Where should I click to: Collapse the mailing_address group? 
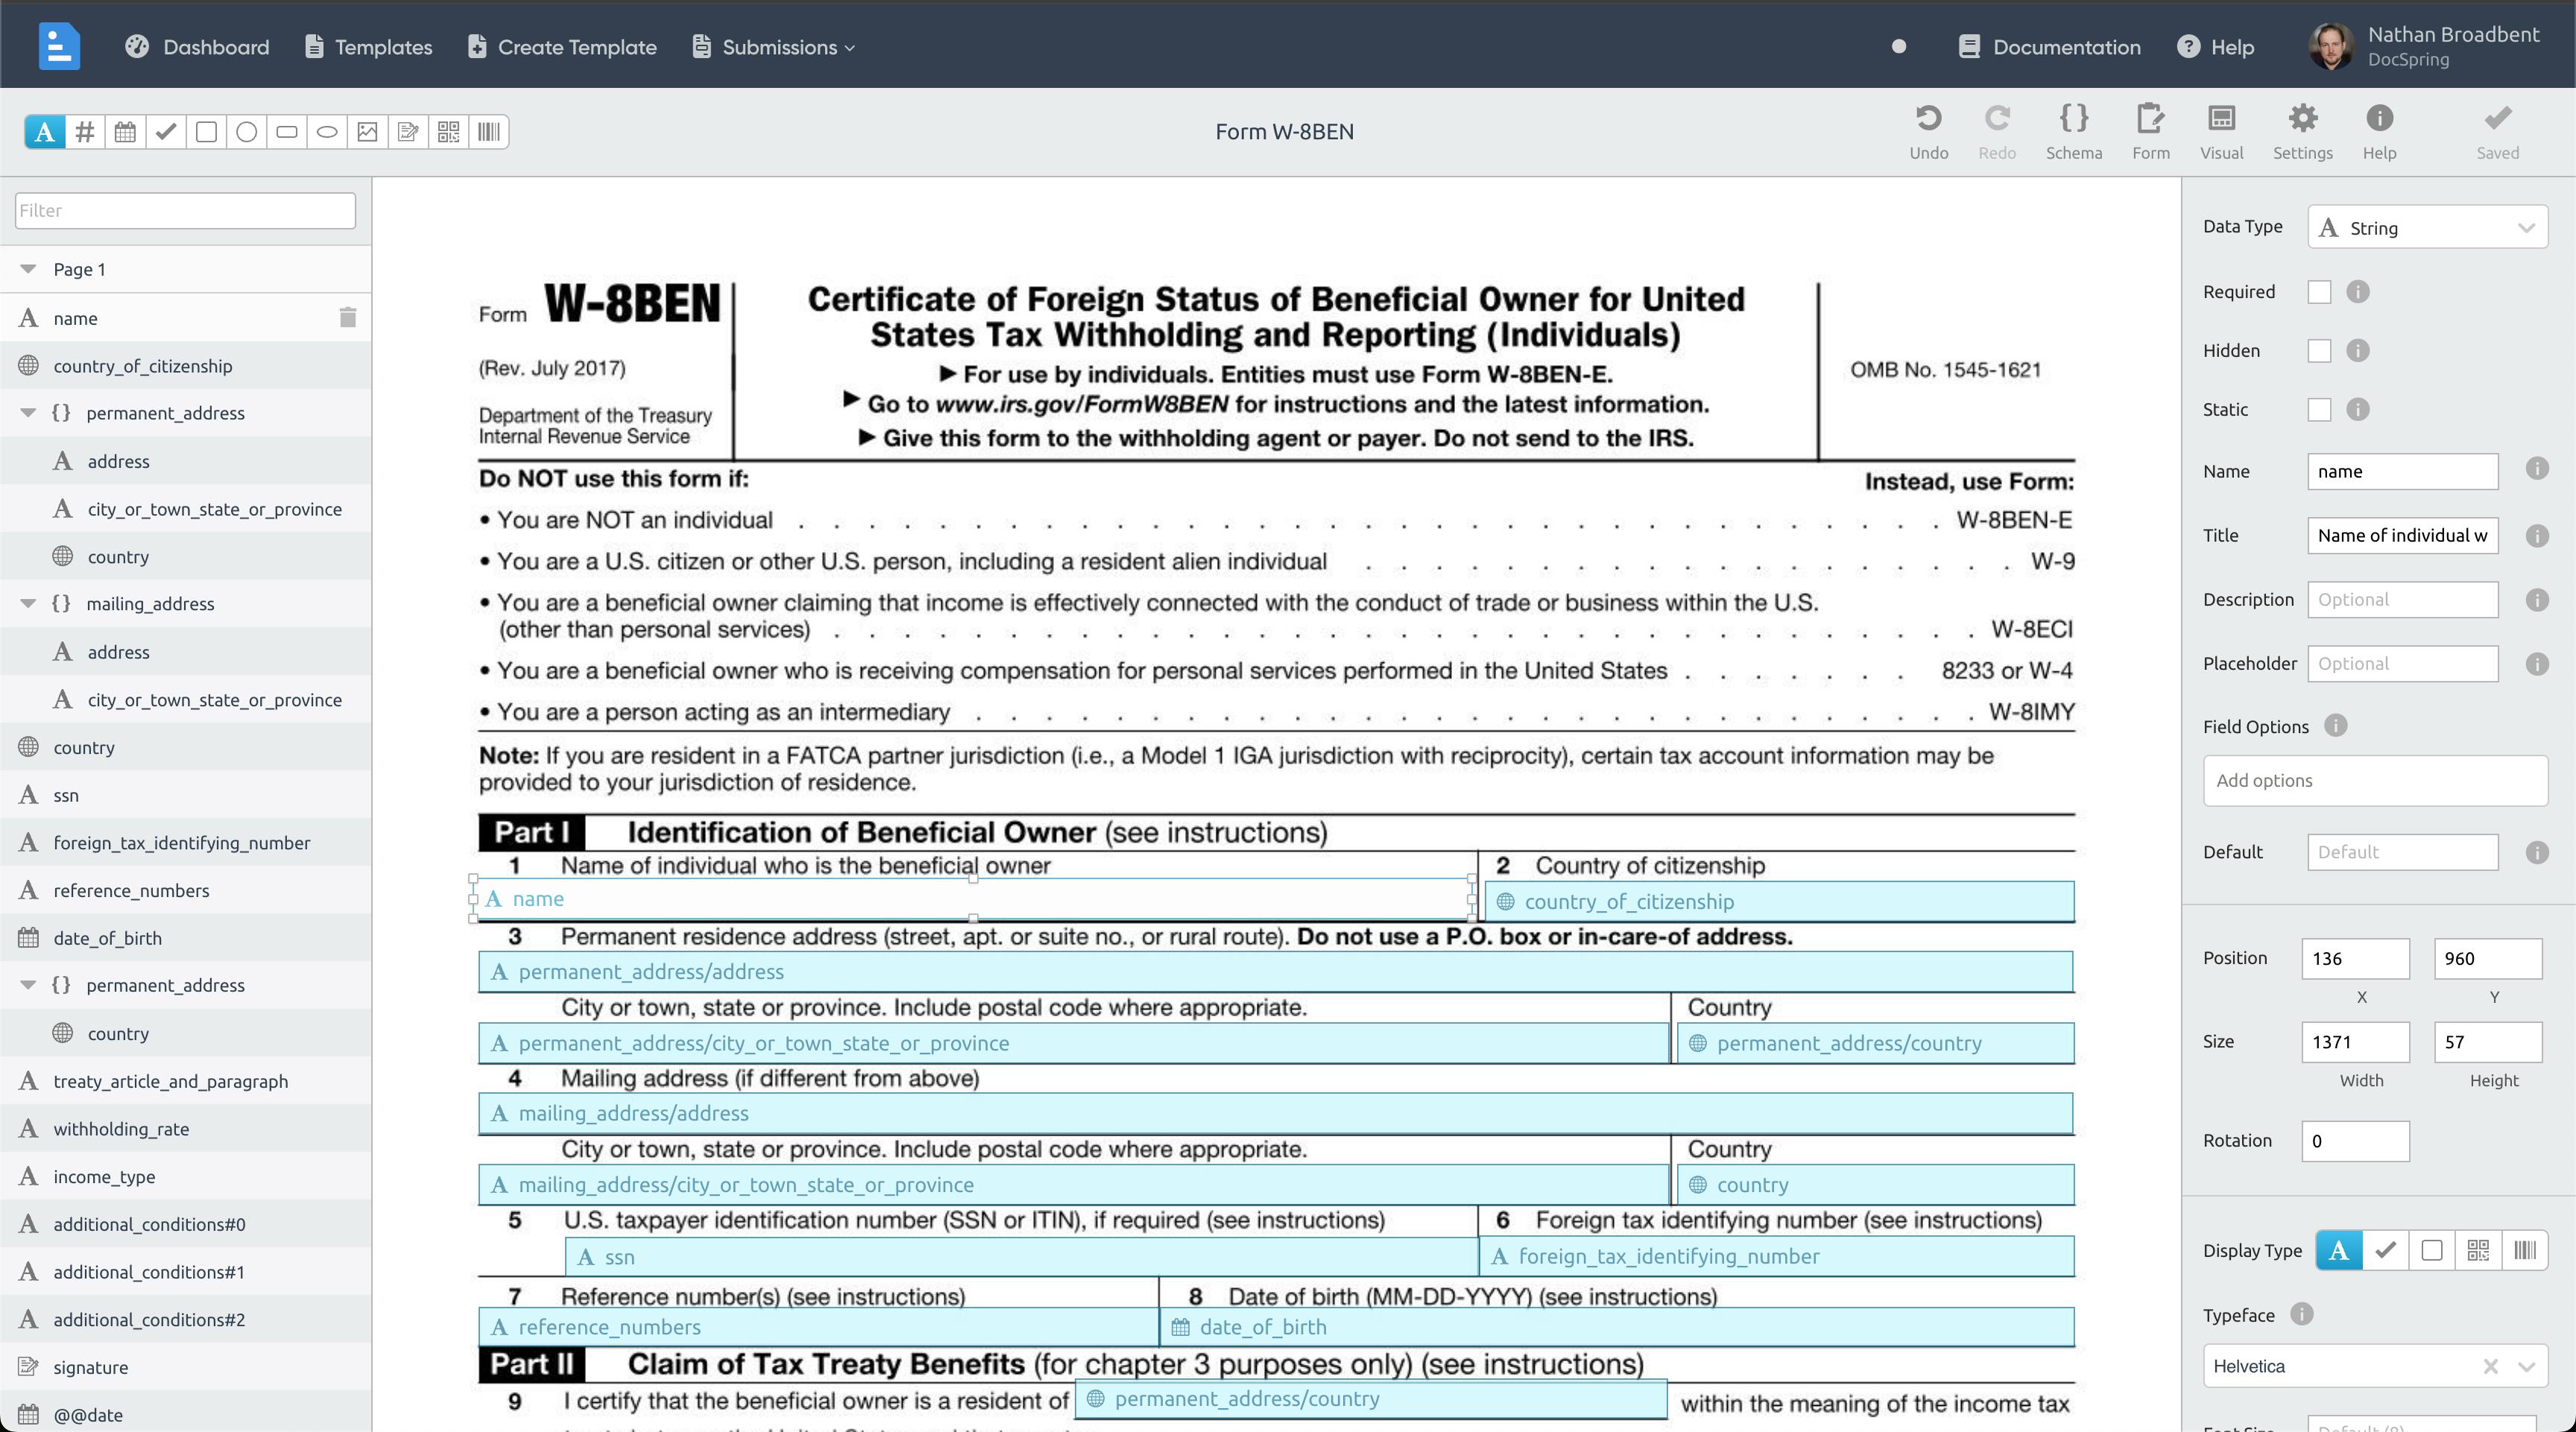point(28,603)
